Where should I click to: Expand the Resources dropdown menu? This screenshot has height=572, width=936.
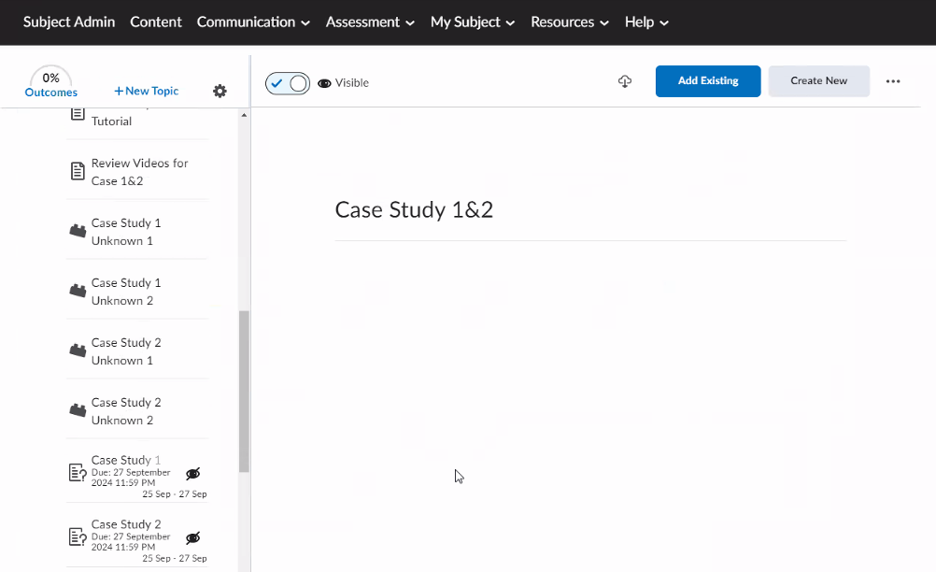point(570,22)
